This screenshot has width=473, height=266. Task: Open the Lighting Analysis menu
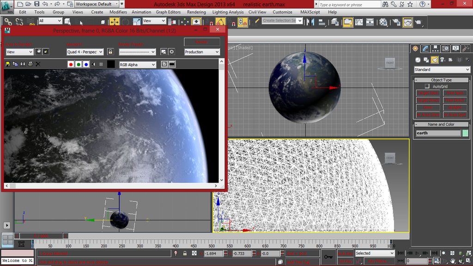point(228,12)
